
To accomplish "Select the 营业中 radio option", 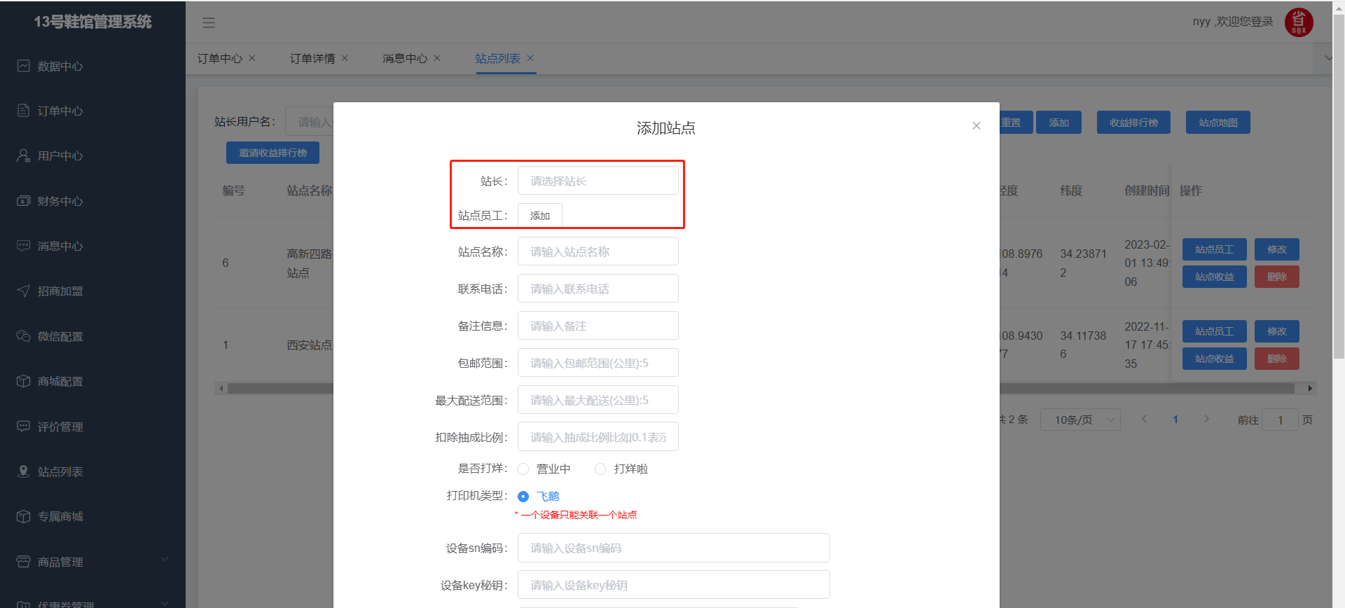I will point(523,469).
